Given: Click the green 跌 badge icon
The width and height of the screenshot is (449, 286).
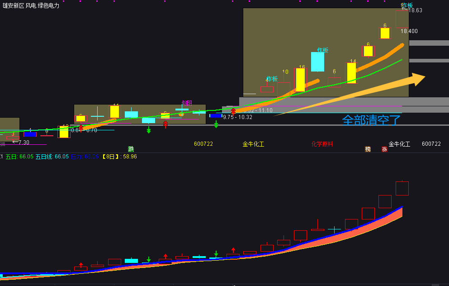Looking at the screenshot, I should [x=131, y=149].
